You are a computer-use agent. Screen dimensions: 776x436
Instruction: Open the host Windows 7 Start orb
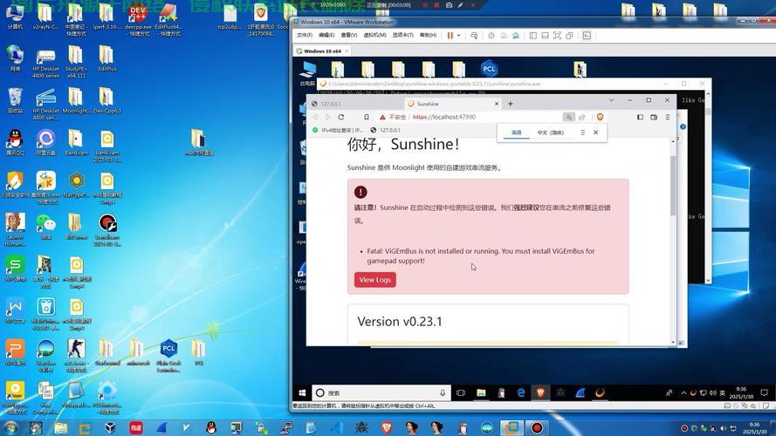[x=10, y=427]
